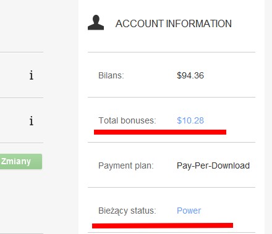The width and height of the screenshot is (272, 234).
Task: Click the lower info "i" icon
Action: pyautogui.click(x=32, y=121)
